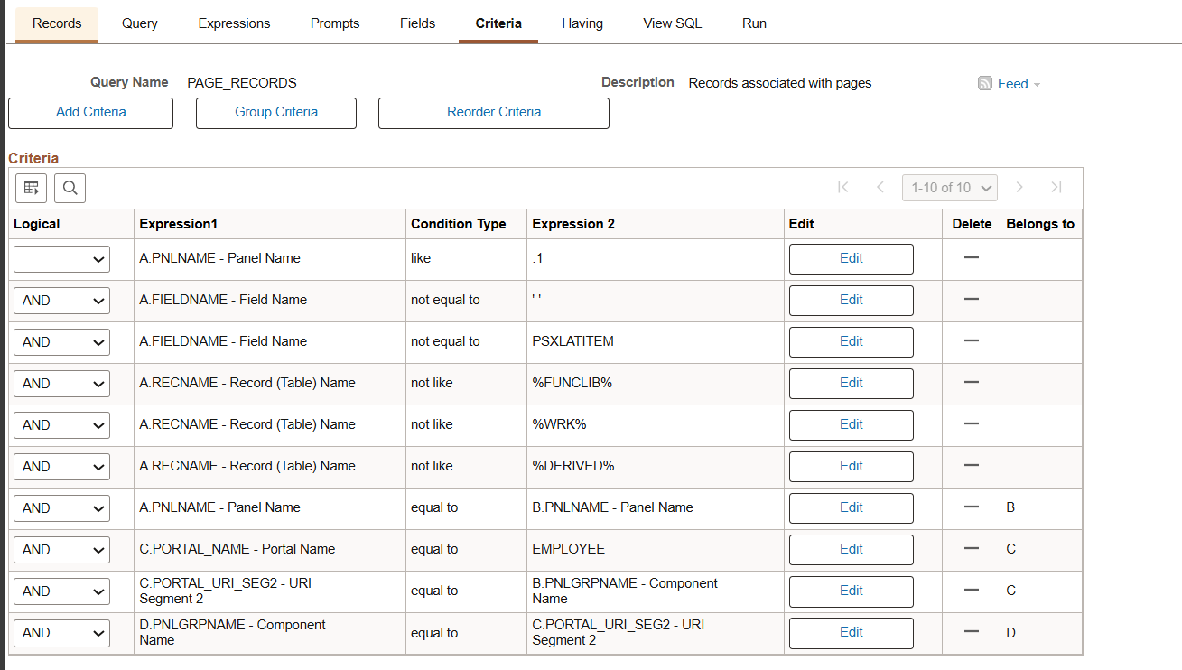Click the next page arrow icon
Viewport: 1182px width, 670px height.
1019,187
